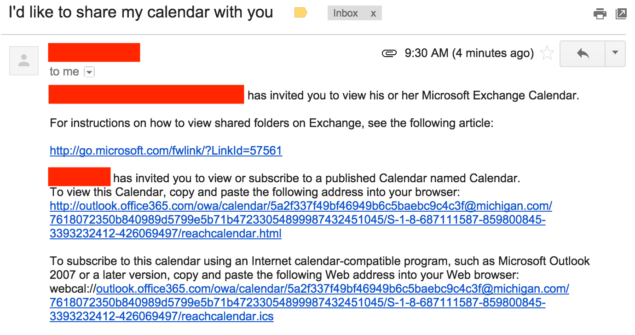Click the sender name at the top of the body
635x335 pixels.
(x=146, y=95)
